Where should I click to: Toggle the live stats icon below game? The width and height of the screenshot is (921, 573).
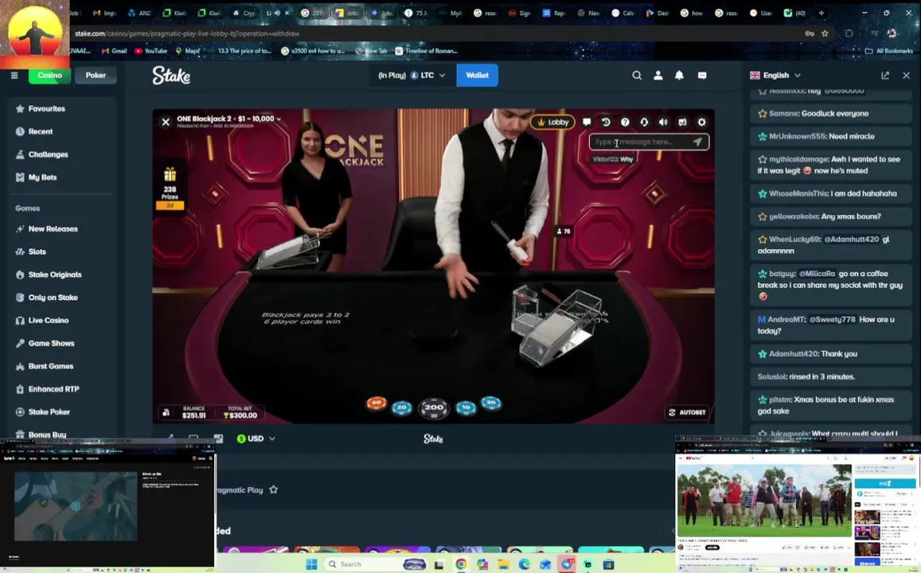(218, 439)
